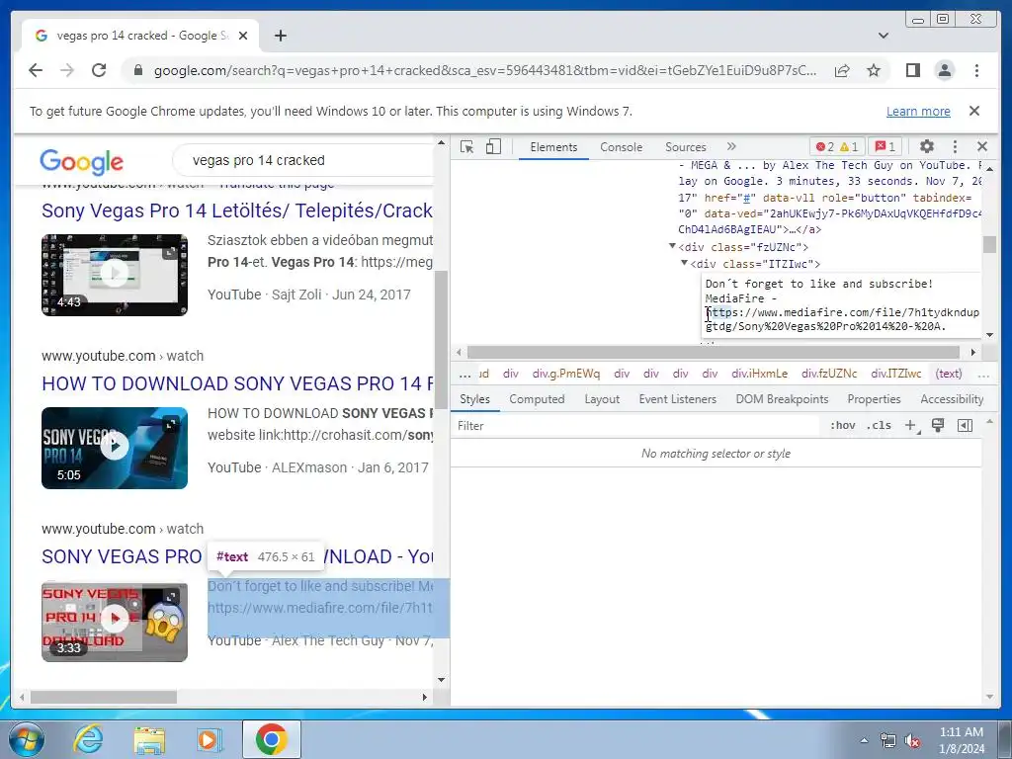
Task: Open the Learn more link
Action: (x=918, y=111)
